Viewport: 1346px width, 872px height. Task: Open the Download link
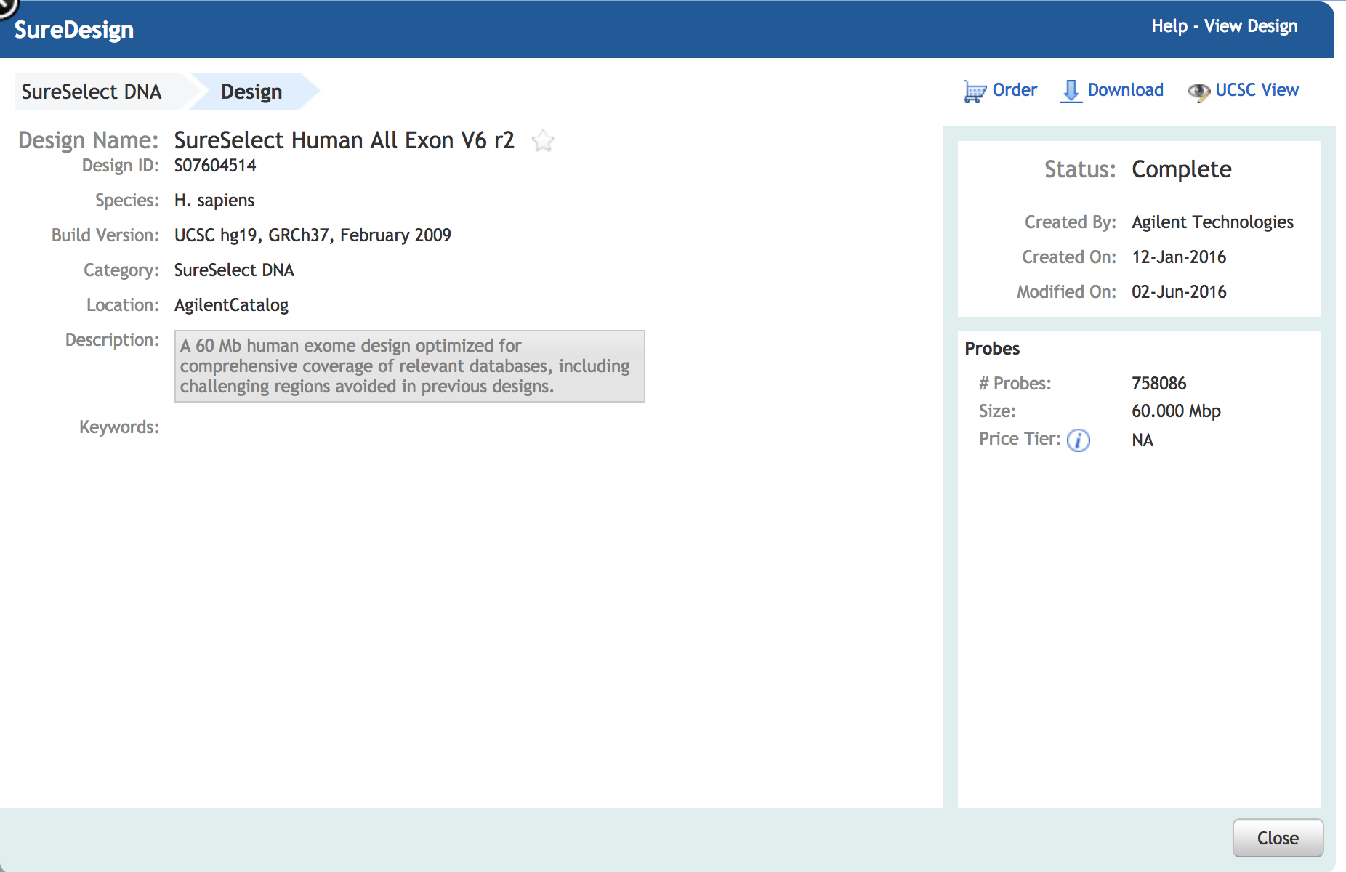pyautogui.click(x=1126, y=90)
